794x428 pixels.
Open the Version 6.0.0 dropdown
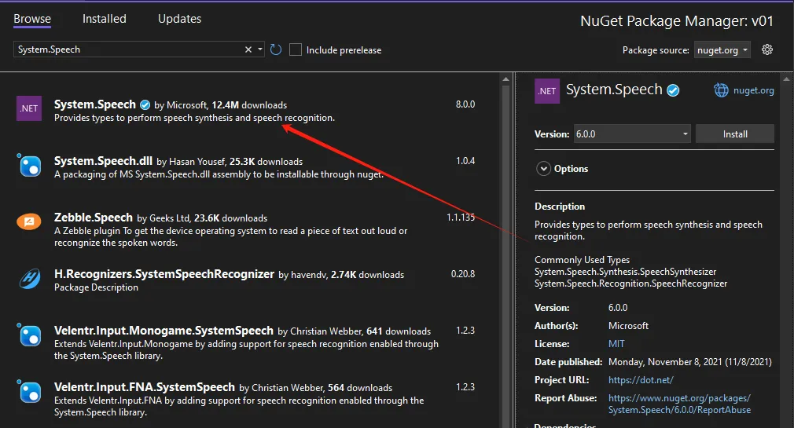click(x=632, y=134)
